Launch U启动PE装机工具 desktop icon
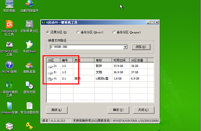The image size is (201, 131). [x=9, y=89]
